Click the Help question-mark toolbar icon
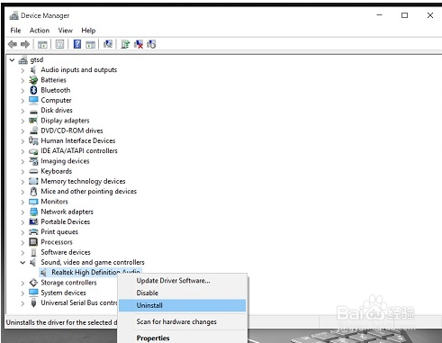 (77, 44)
